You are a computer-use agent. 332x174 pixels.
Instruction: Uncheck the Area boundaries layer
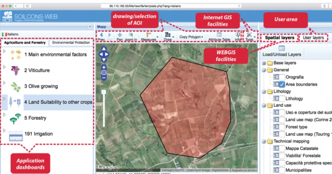click(x=282, y=84)
